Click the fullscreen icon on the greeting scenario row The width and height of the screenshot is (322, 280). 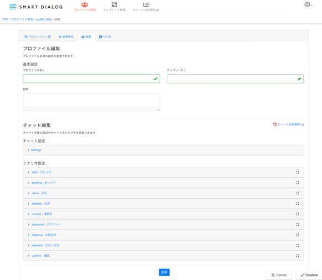coord(298,183)
